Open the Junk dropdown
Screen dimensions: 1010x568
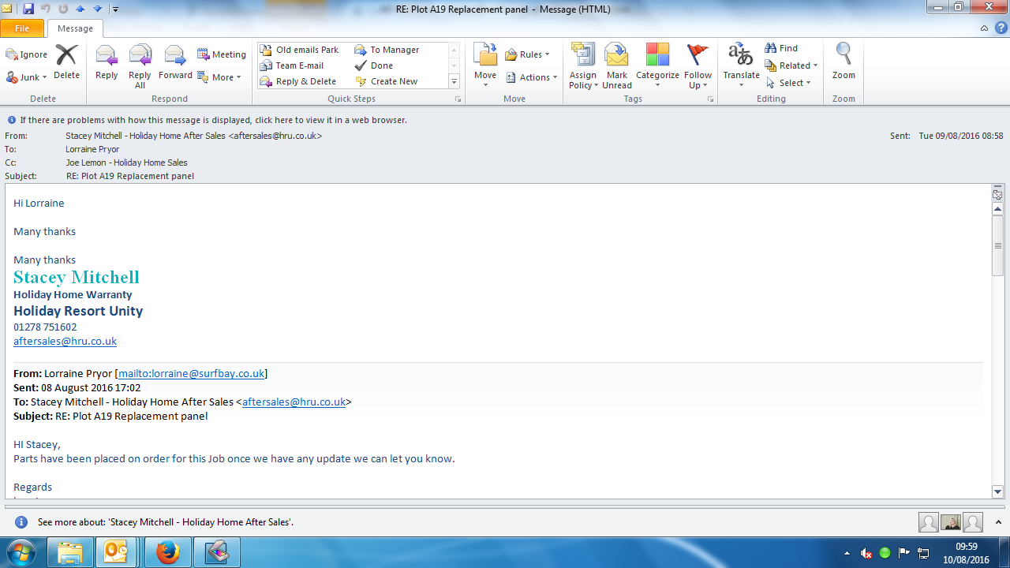26,77
